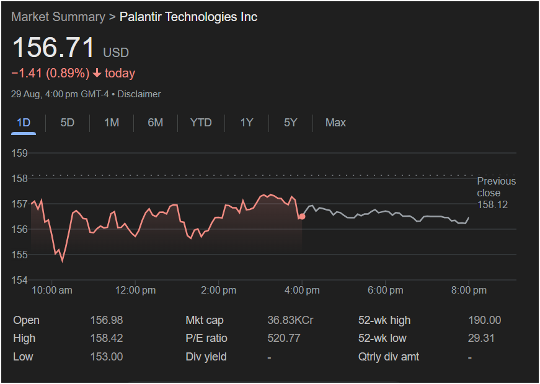Click the Disclaimer link
The width and height of the screenshot is (540, 384).
coord(139,94)
